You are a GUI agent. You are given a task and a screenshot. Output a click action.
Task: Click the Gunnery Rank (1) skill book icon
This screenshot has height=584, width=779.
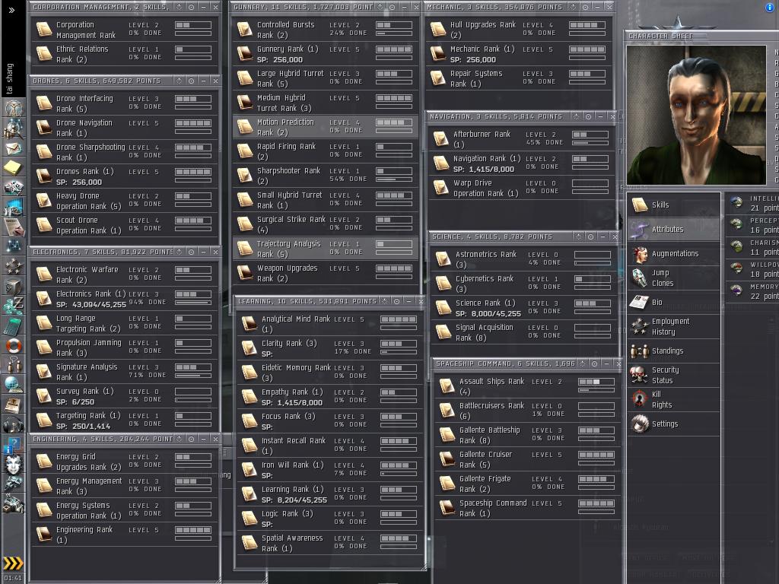pos(245,54)
